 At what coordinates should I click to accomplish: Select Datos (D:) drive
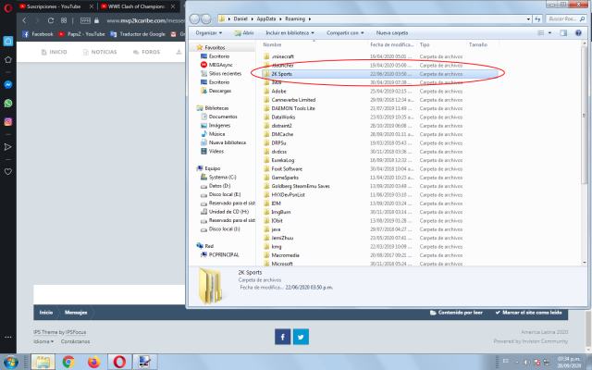point(219,186)
